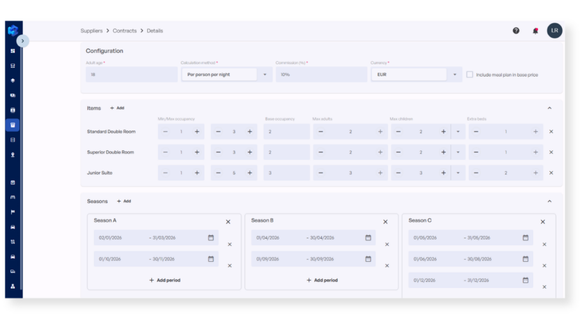Expand the sidebar with the arrow toggle
The image size is (582, 320).
(23, 41)
